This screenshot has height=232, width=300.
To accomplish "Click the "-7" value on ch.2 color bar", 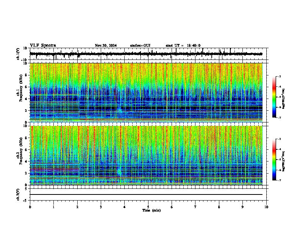I will [279, 180].
